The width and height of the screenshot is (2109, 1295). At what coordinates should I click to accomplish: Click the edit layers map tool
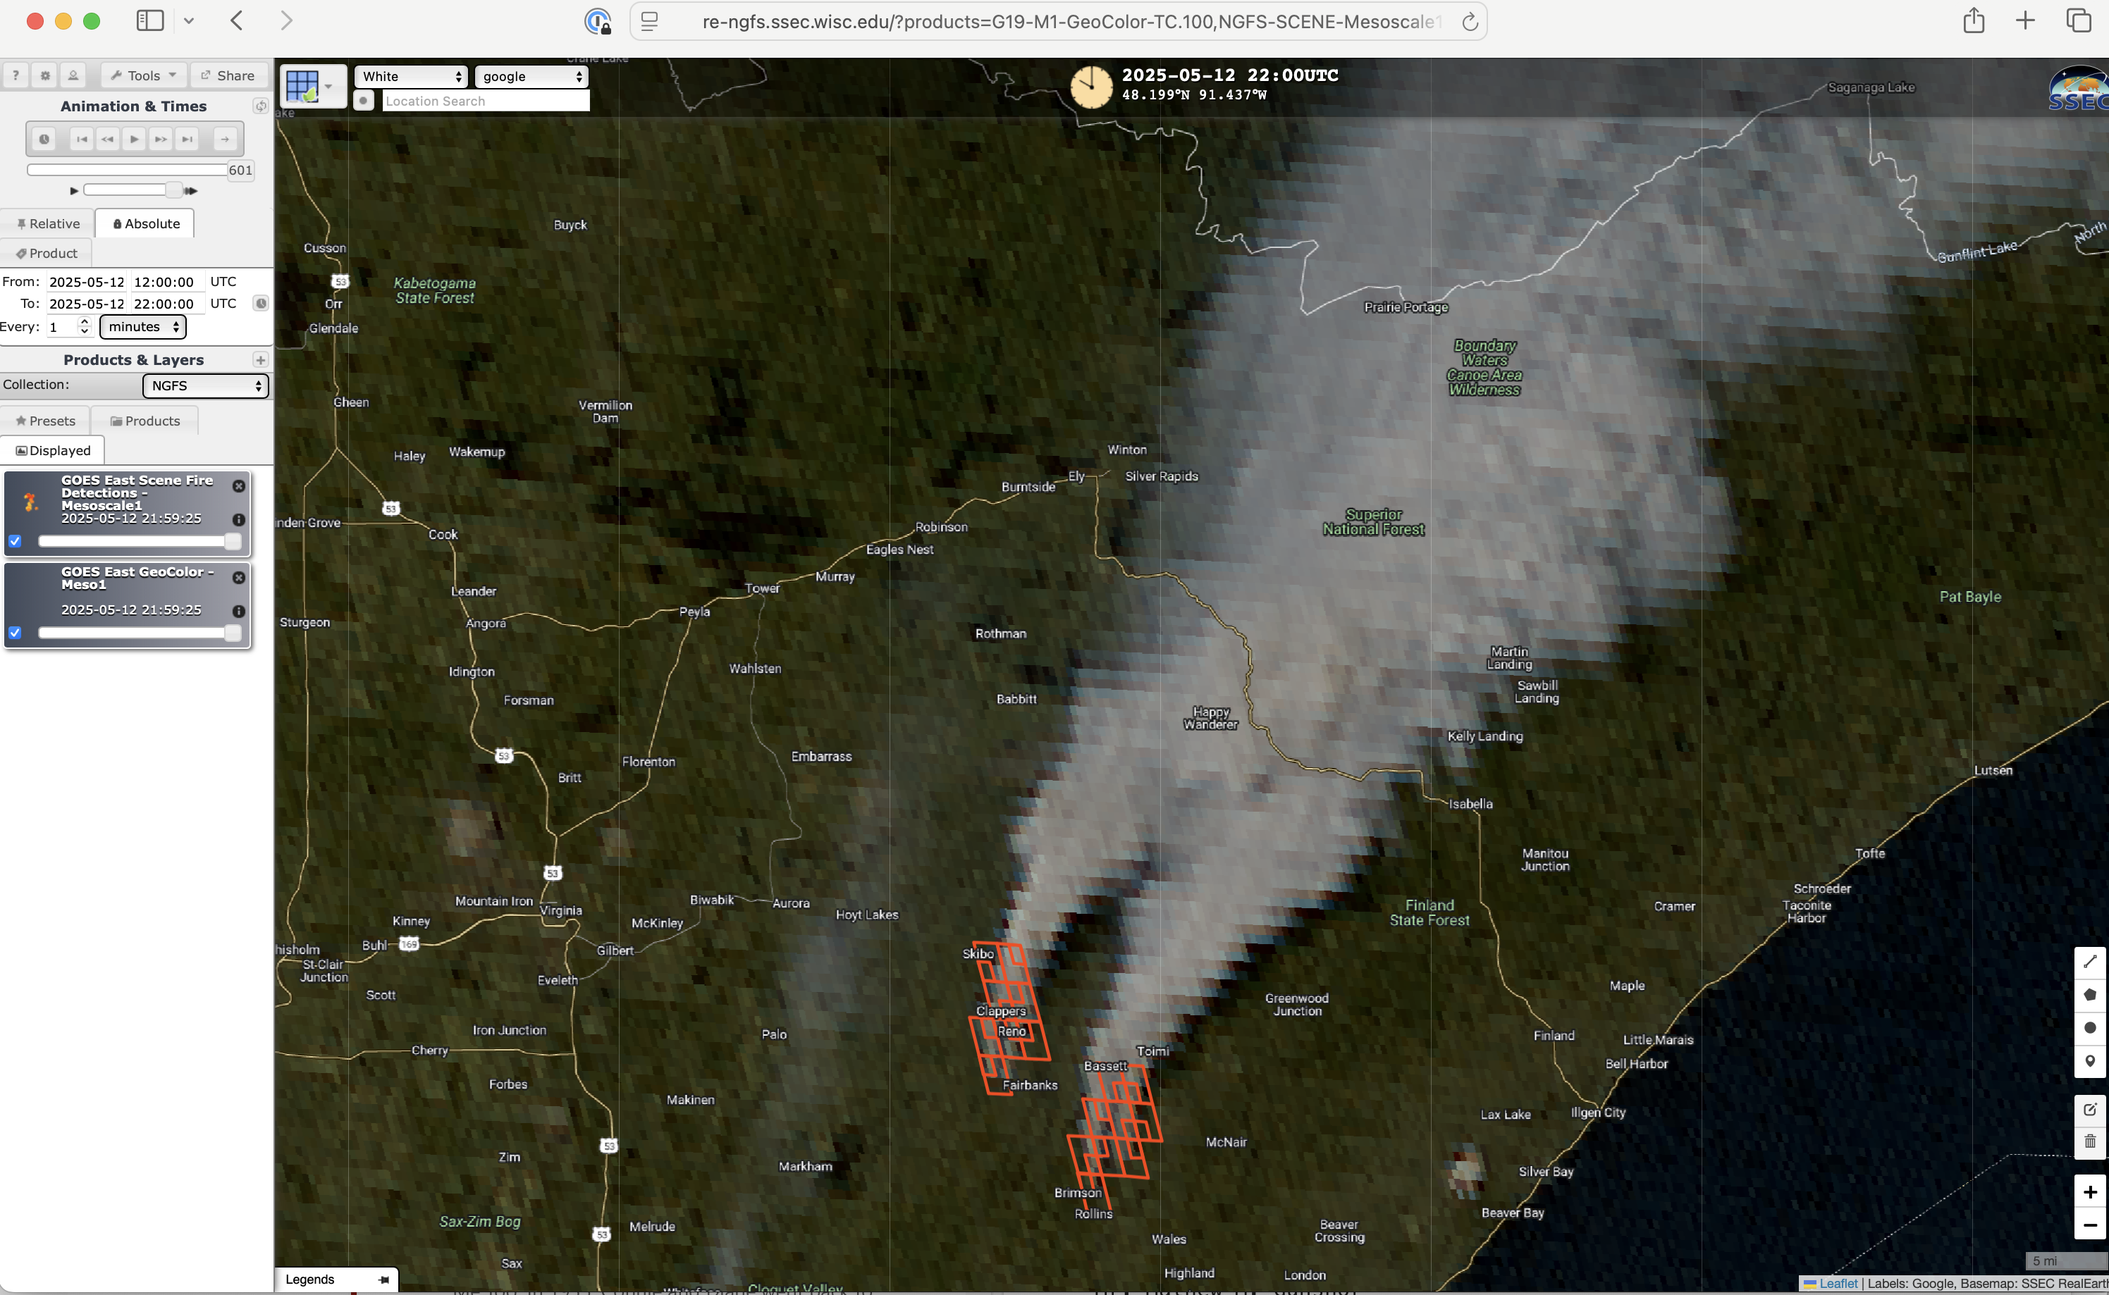pos(2090,1109)
